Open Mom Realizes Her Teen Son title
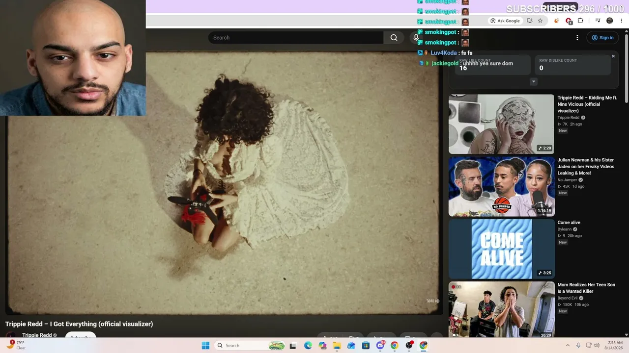This screenshot has height=353, width=629. 586,288
